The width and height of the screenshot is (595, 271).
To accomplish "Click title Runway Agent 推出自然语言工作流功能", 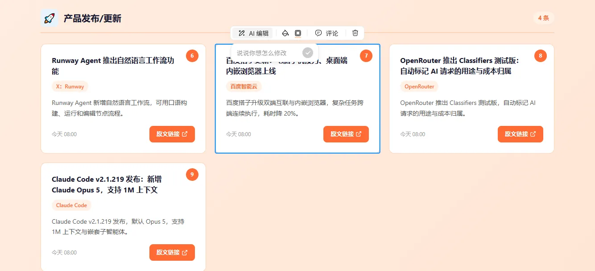I will (x=113, y=66).
